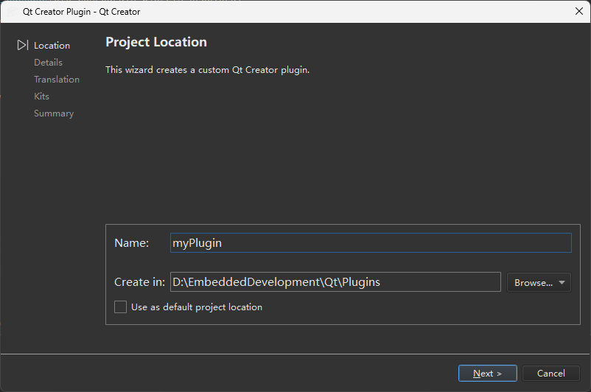Screen dimensions: 591x392
Task: Select the Summary wizard step
Action: click(x=54, y=113)
